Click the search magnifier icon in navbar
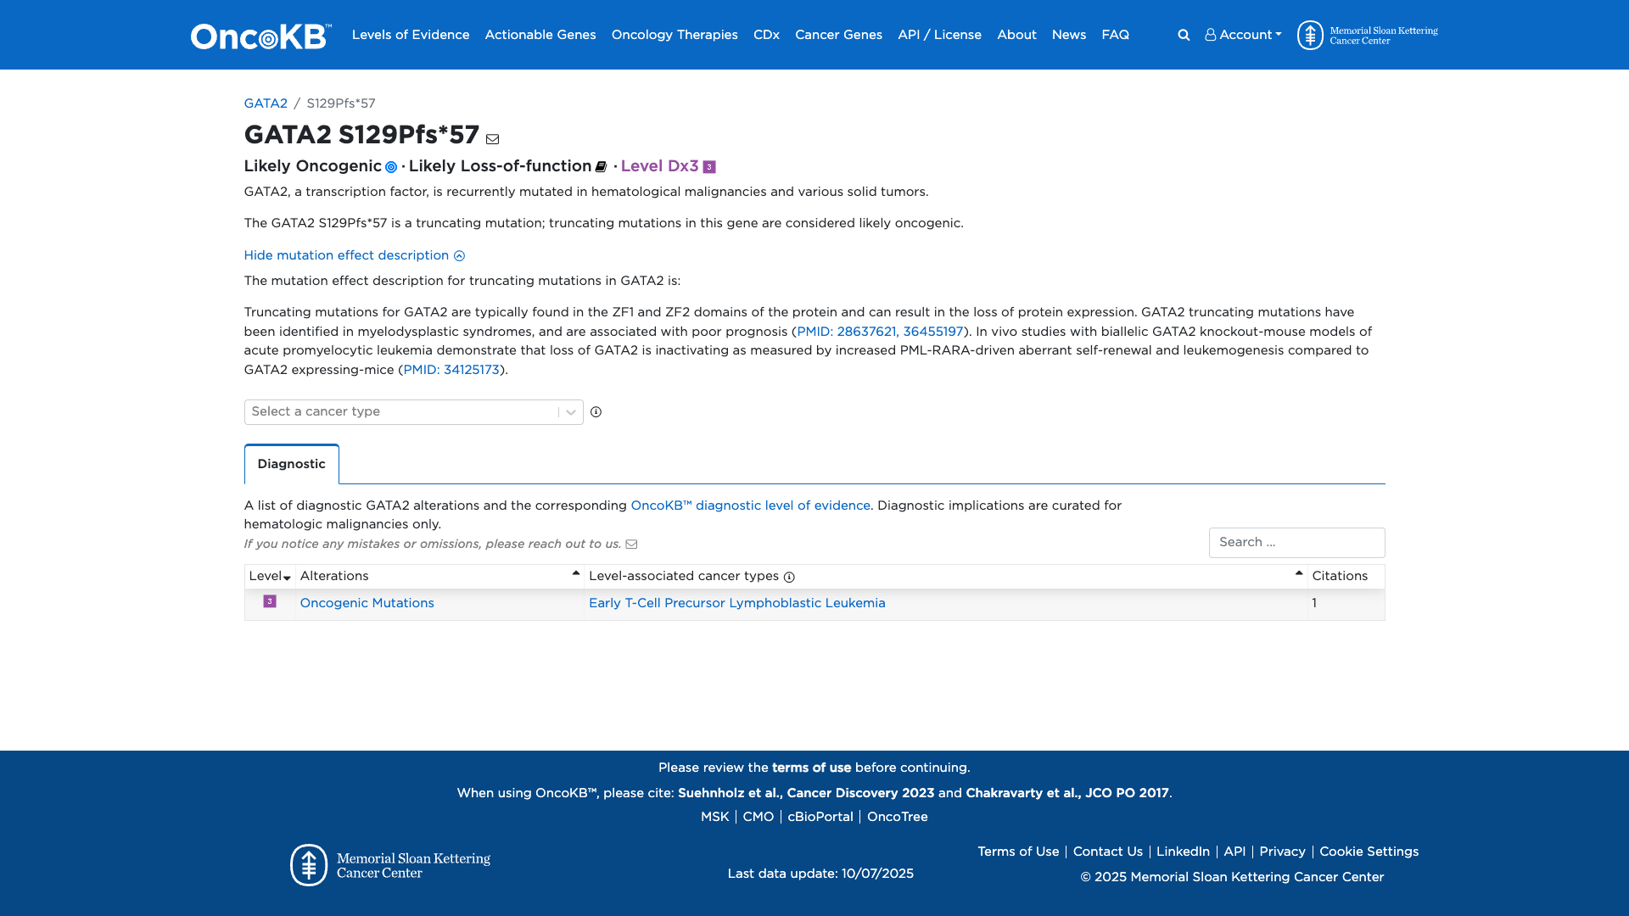1629x916 pixels. point(1184,35)
